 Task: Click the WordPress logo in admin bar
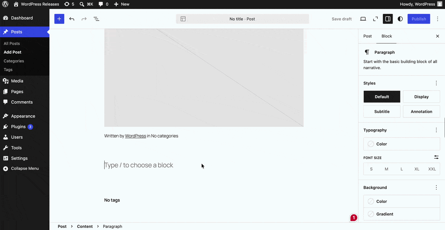[x=5, y=4]
